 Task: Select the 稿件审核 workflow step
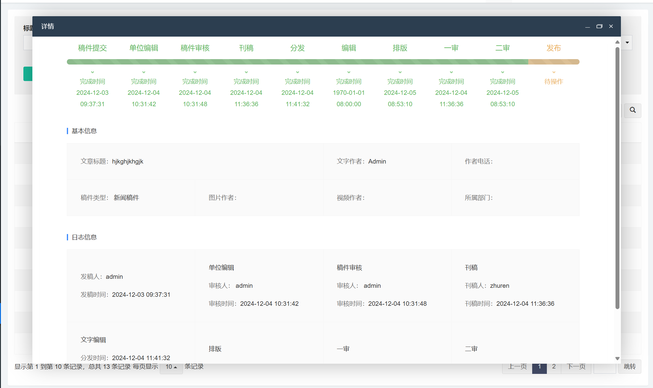(195, 48)
